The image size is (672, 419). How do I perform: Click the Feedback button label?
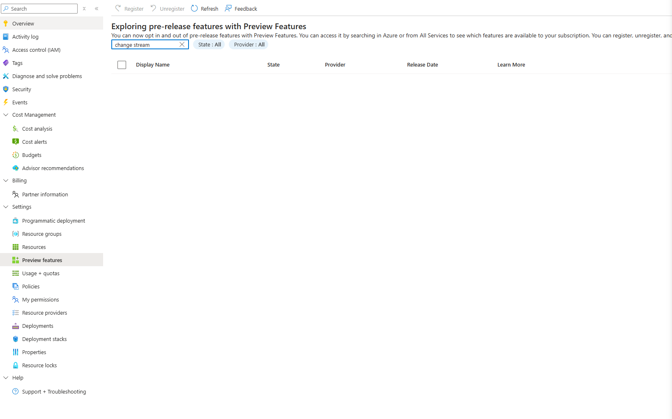(x=246, y=9)
